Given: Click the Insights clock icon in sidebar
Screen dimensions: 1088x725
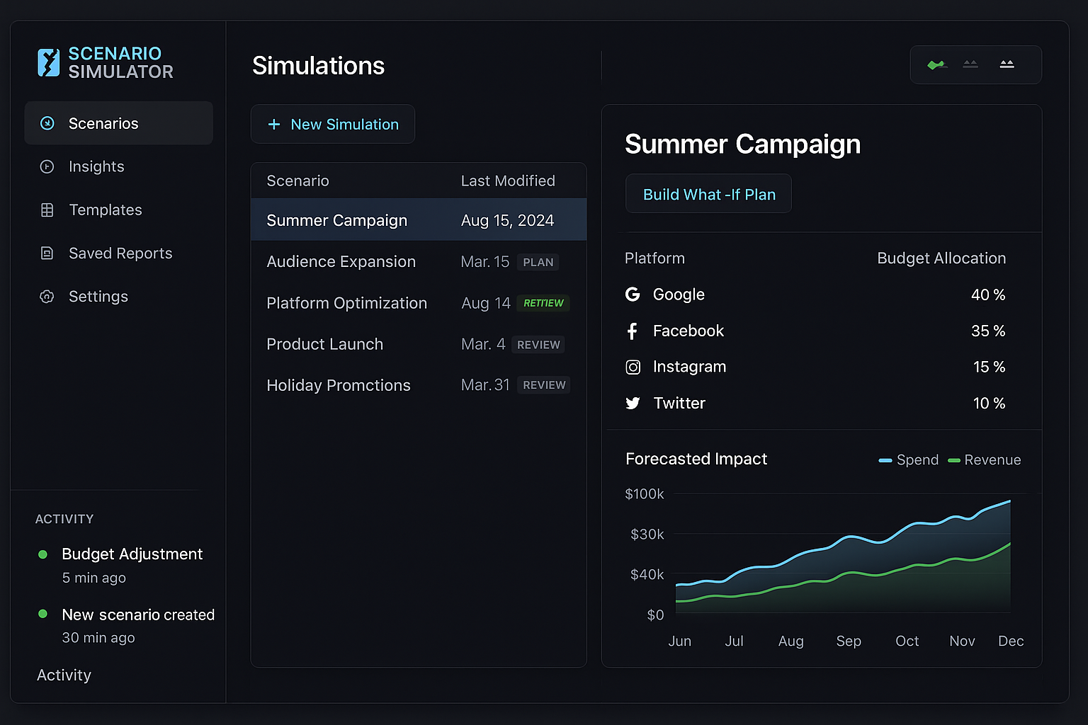Looking at the screenshot, I should tap(47, 166).
